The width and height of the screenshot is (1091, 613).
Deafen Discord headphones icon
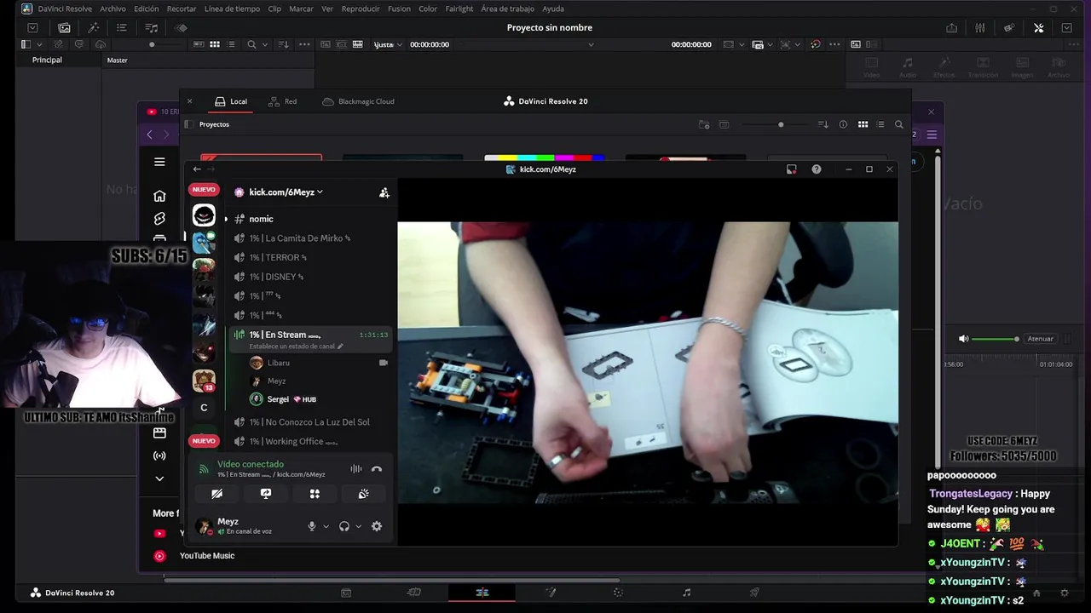[344, 526]
